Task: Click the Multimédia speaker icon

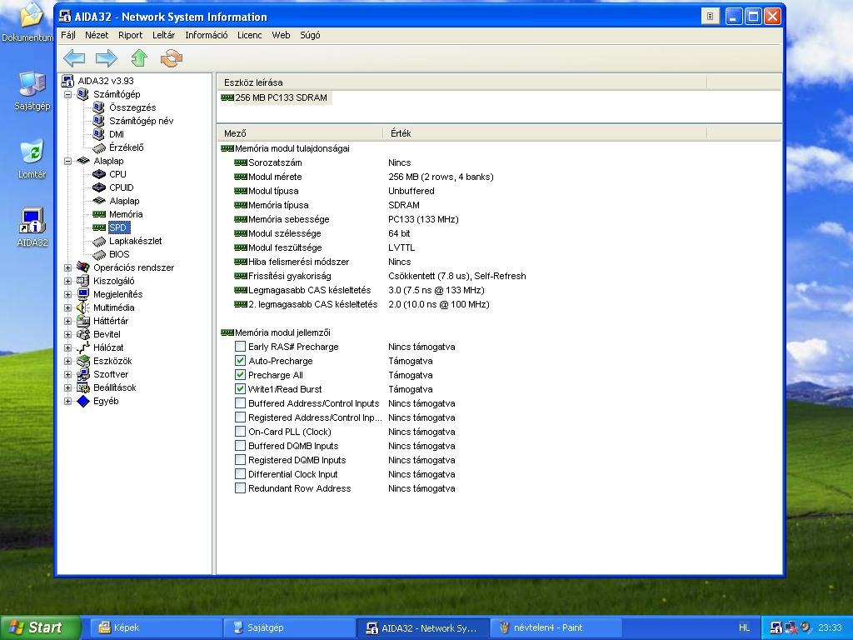Action: tap(82, 307)
